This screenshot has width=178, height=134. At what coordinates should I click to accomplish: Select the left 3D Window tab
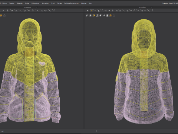coord(27,7)
